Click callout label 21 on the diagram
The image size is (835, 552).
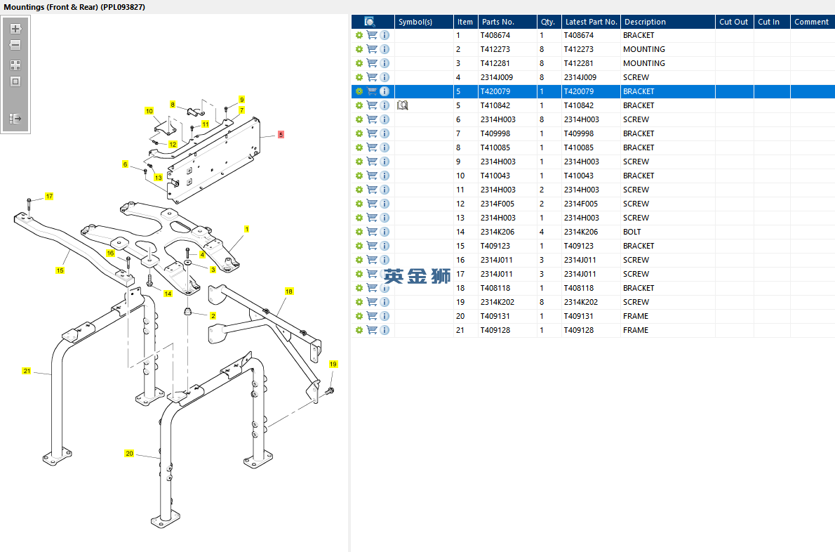coord(27,371)
